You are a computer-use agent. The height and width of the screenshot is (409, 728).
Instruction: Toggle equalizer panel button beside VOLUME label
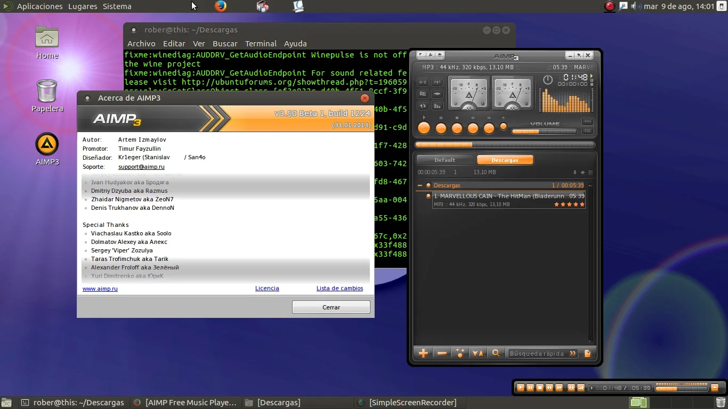click(587, 121)
